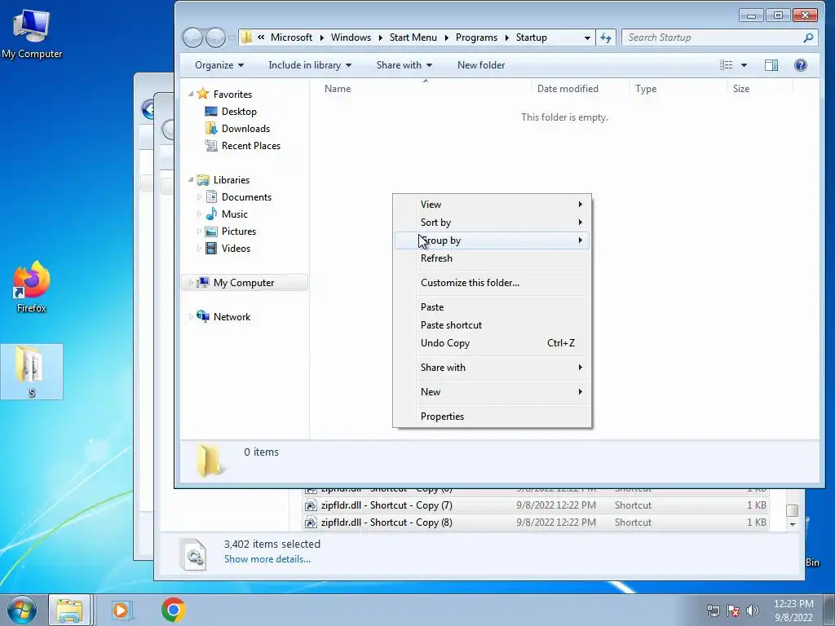Screen dimensions: 835x626
Task: Open the Organize dropdown menu
Action: [x=219, y=65]
